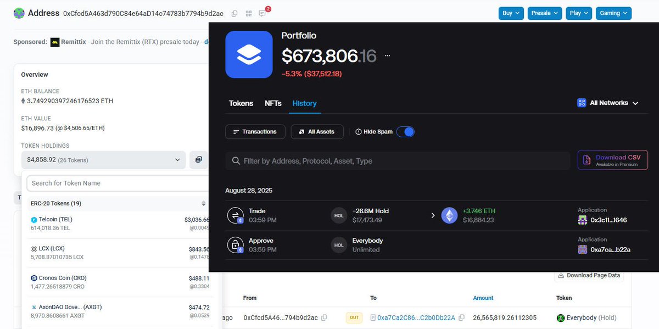The width and height of the screenshot is (659, 329).
Task: Click the AxonDAO token icon
Action: pyautogui.click(x=34, y=308)
